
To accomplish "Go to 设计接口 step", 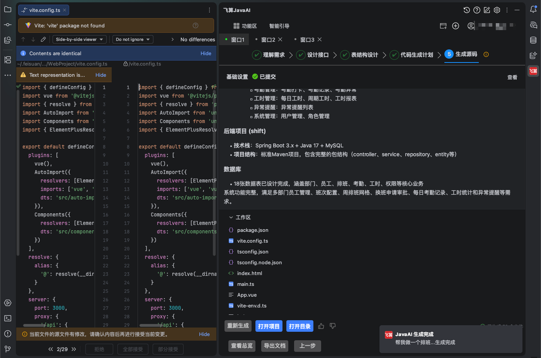I will pos(313,54).
